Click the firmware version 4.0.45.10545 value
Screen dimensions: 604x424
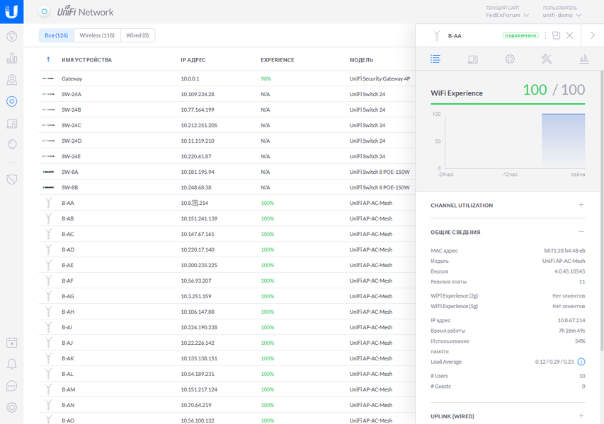click(x=570, y=271)
